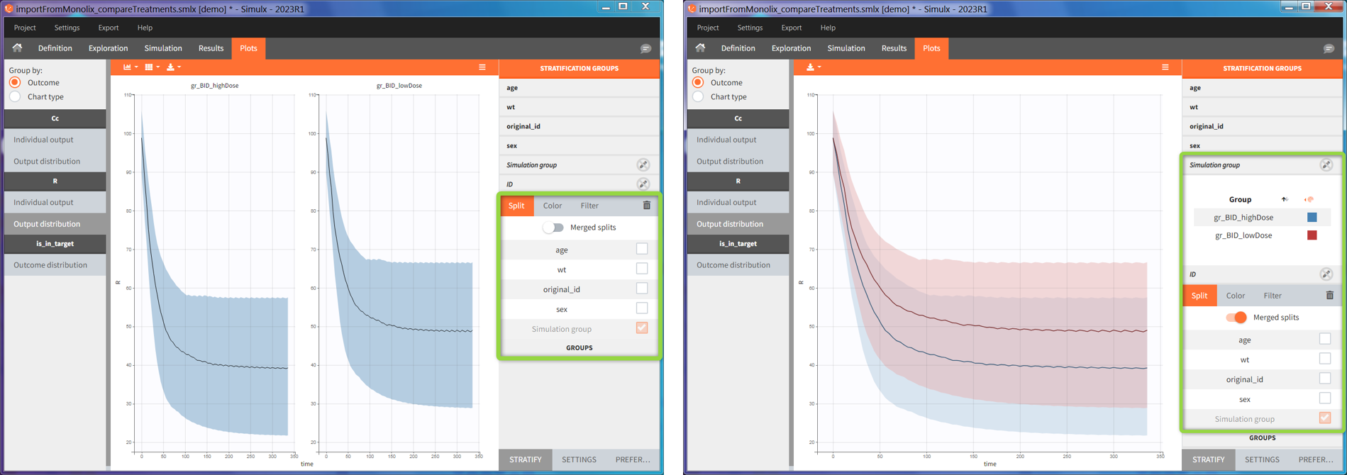Viewport: 1347px width, 475px height.
Task: Click comment bubble icon in right window
Action: [x=1328, y=48]
